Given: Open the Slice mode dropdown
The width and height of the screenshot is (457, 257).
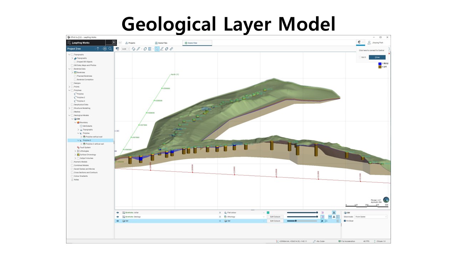Looking at the screenshot, I should (371, 217).
